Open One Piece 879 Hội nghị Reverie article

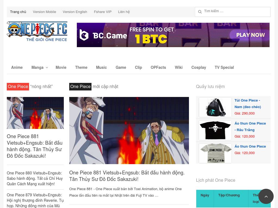(x=35, y=200)
